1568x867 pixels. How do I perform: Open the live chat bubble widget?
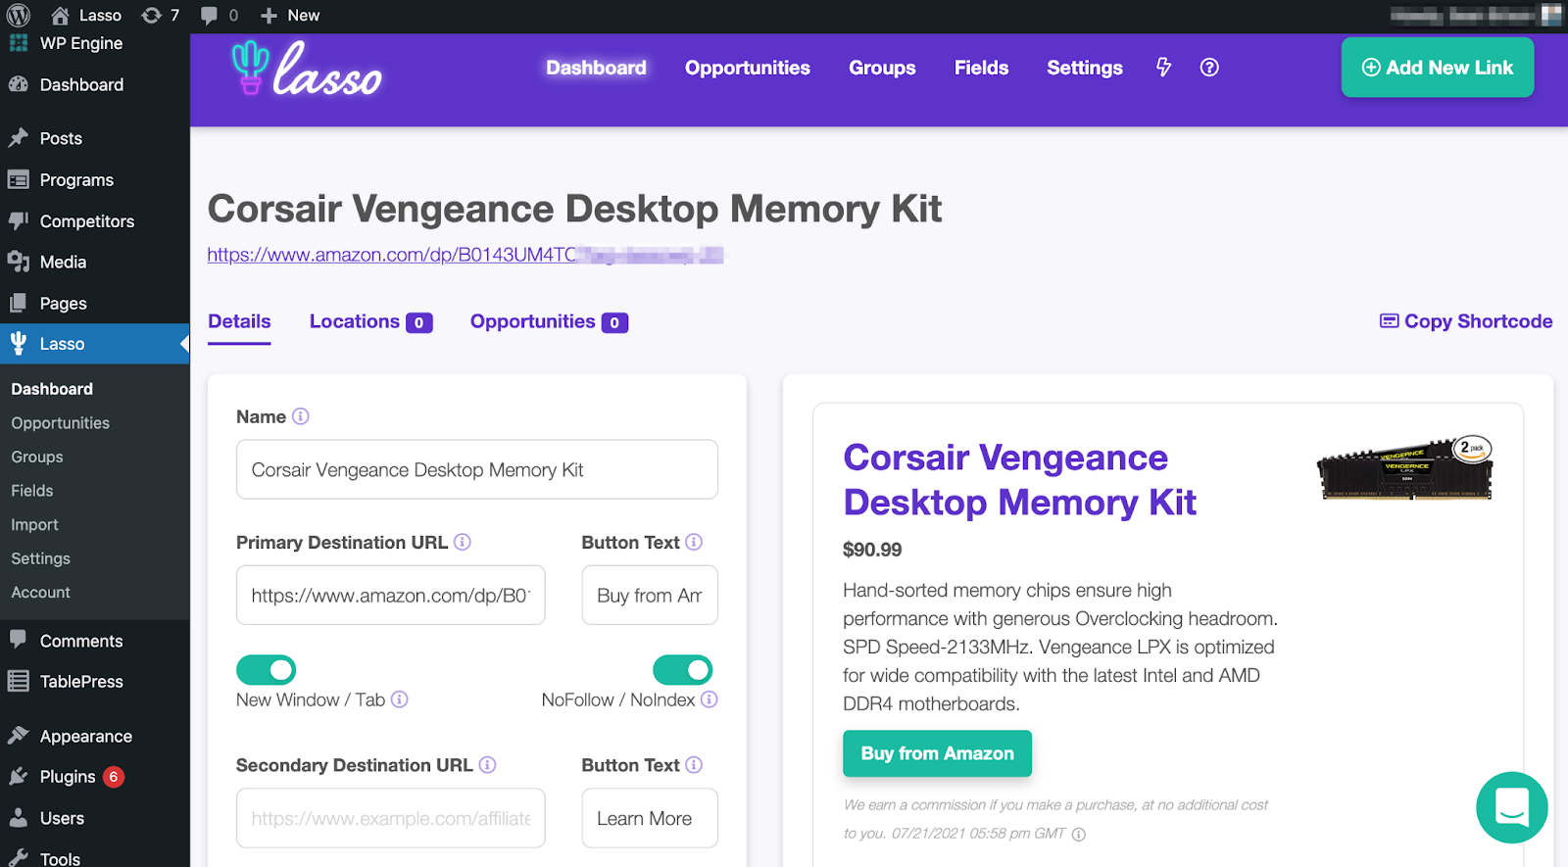(x=1512, y=807)
